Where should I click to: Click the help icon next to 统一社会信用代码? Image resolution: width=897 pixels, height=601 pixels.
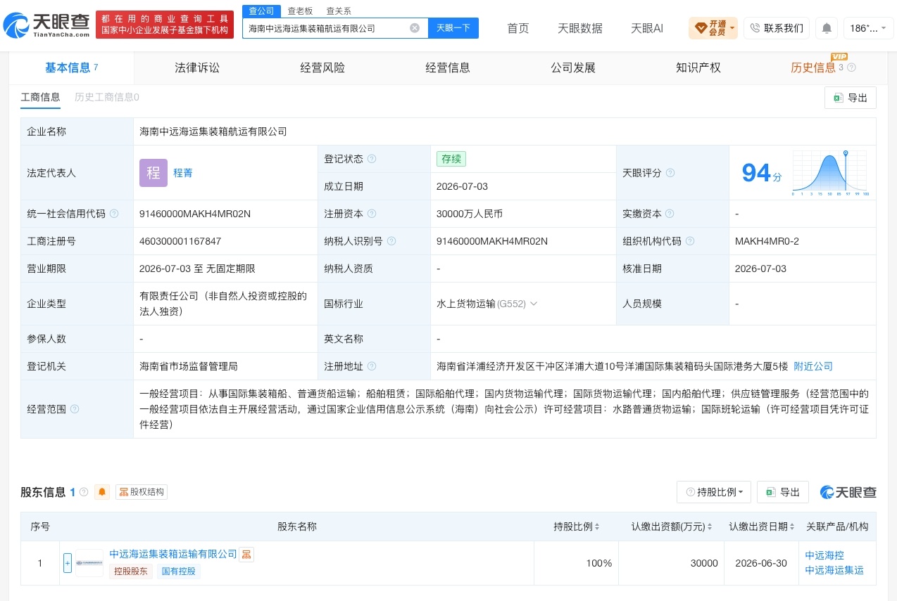tap(114, 214)
